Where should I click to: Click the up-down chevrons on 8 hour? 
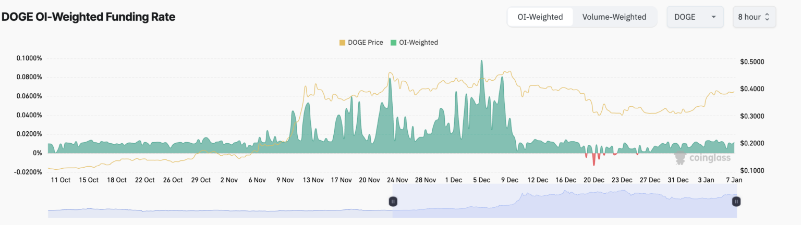[767, 17]
